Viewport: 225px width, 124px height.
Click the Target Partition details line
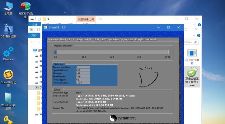coord(91,102)
